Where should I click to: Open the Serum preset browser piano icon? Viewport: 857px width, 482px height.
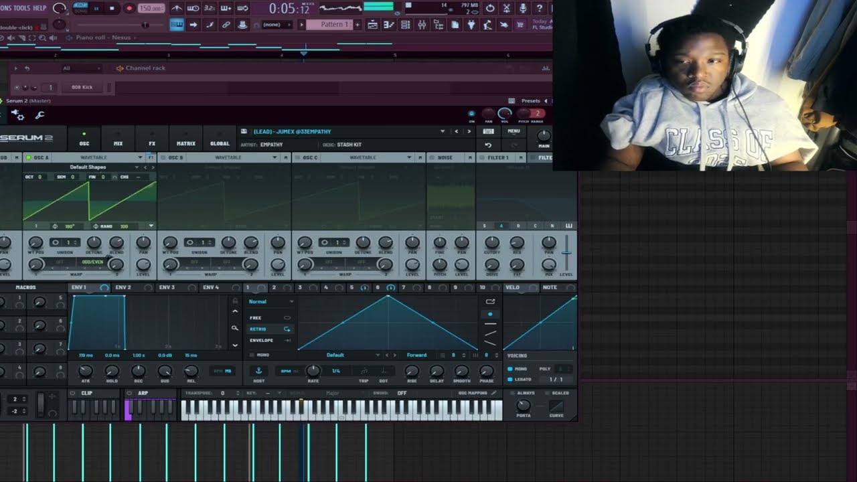point(488,131)
